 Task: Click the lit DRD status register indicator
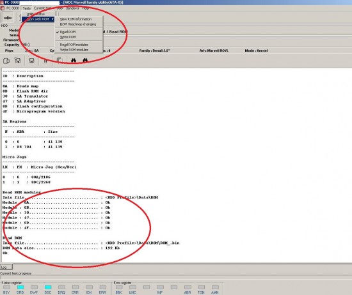pos(20,287)
